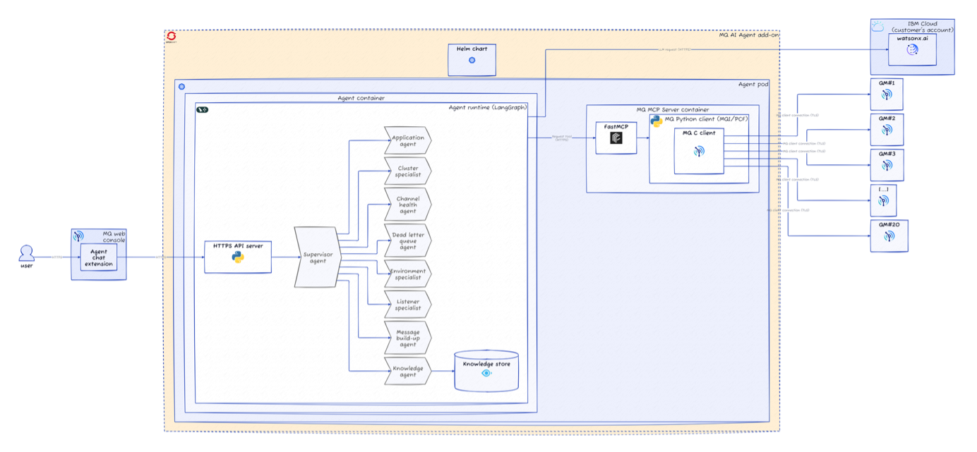The image size is (977, 452).
Task: Click the MQ icon in QM#1 box
Action: coord(887,94)
